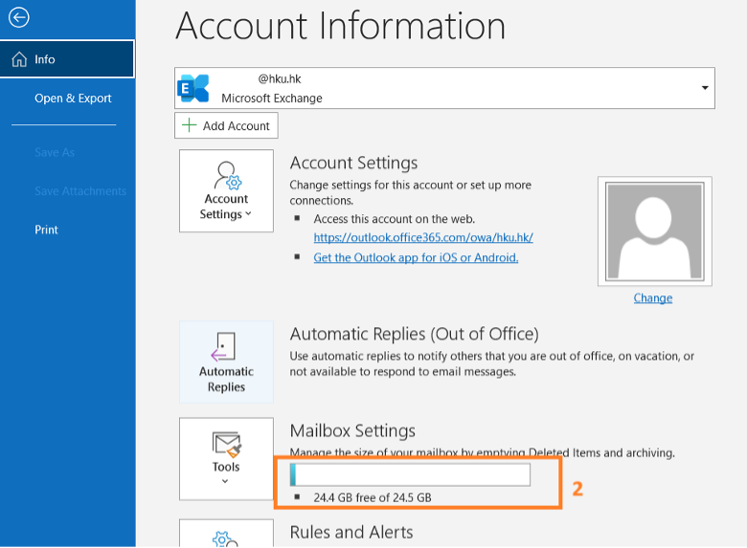Click the Mailbox Settings heading
747x548 pixels.
(352, 430)
